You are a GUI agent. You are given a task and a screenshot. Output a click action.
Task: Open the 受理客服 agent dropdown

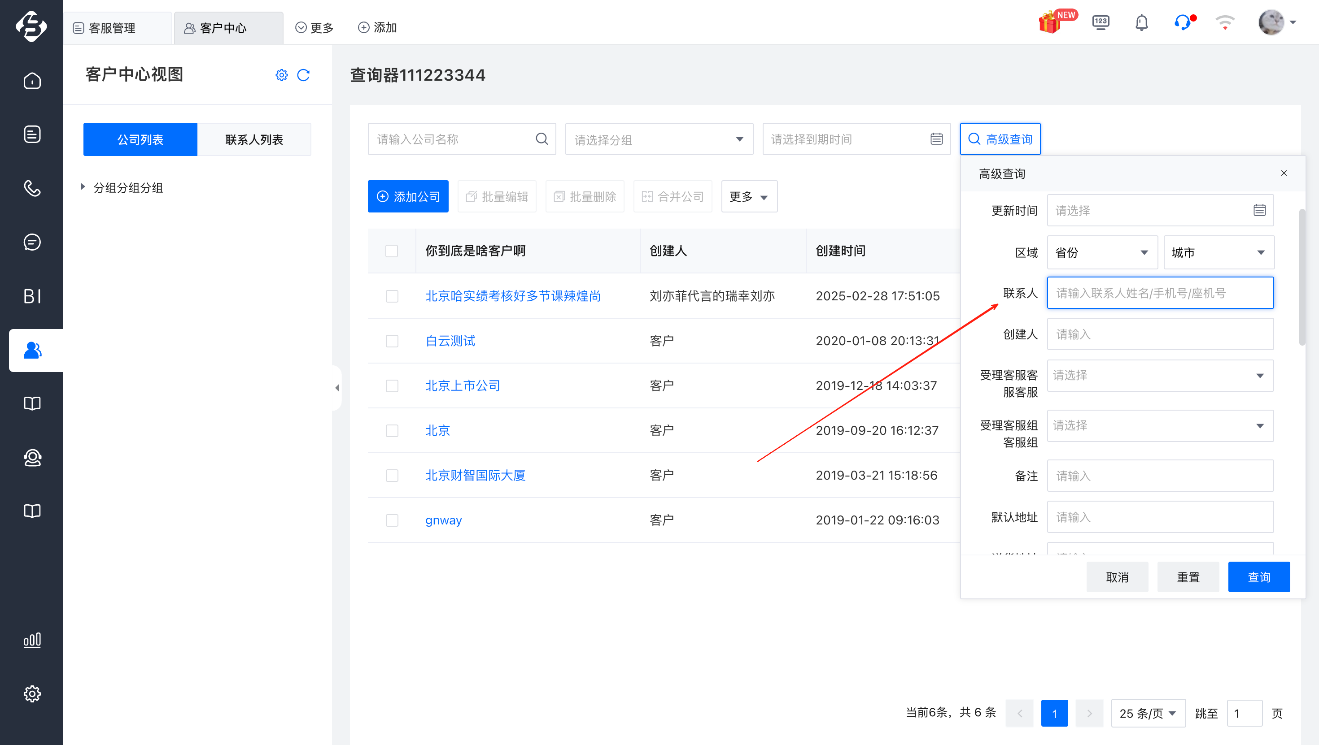click(x=1160, y=375)
